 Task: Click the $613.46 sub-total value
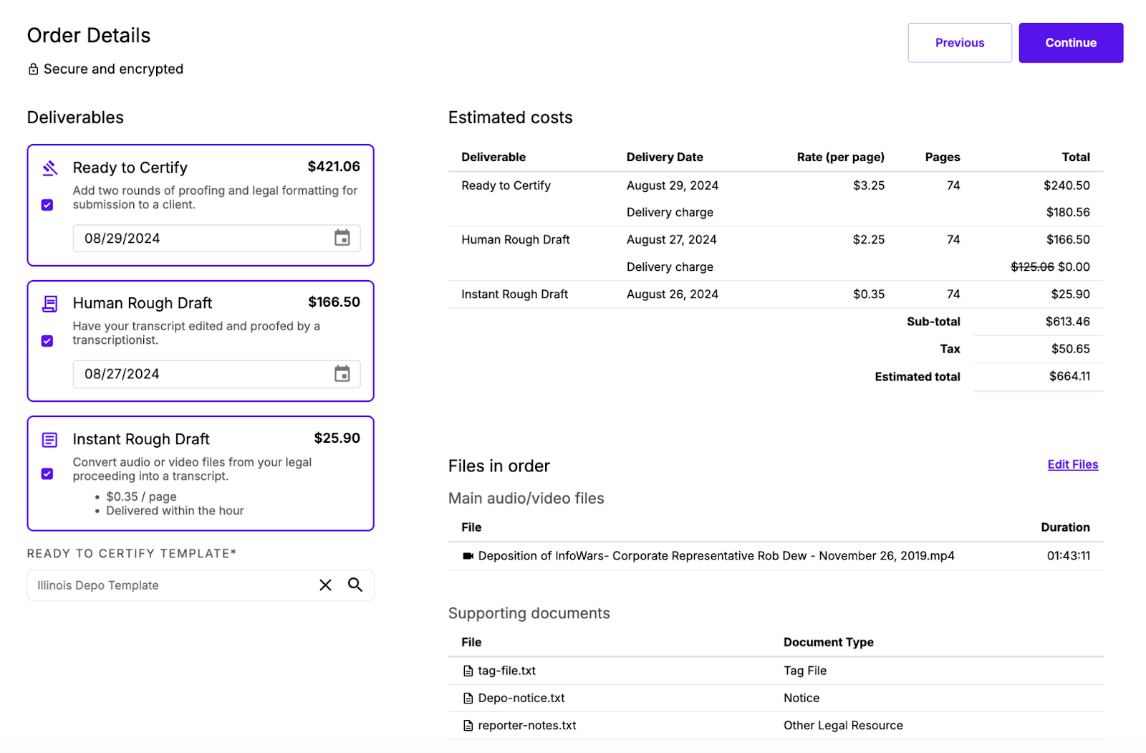tap(1067, 322)
